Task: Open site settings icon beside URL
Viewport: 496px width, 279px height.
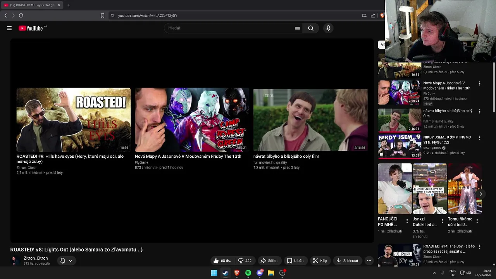Action: 112,15
